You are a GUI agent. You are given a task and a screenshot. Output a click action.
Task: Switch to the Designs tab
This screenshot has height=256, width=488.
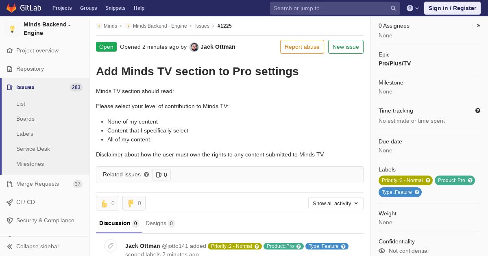pyautogui.click(x=160, y=223)
